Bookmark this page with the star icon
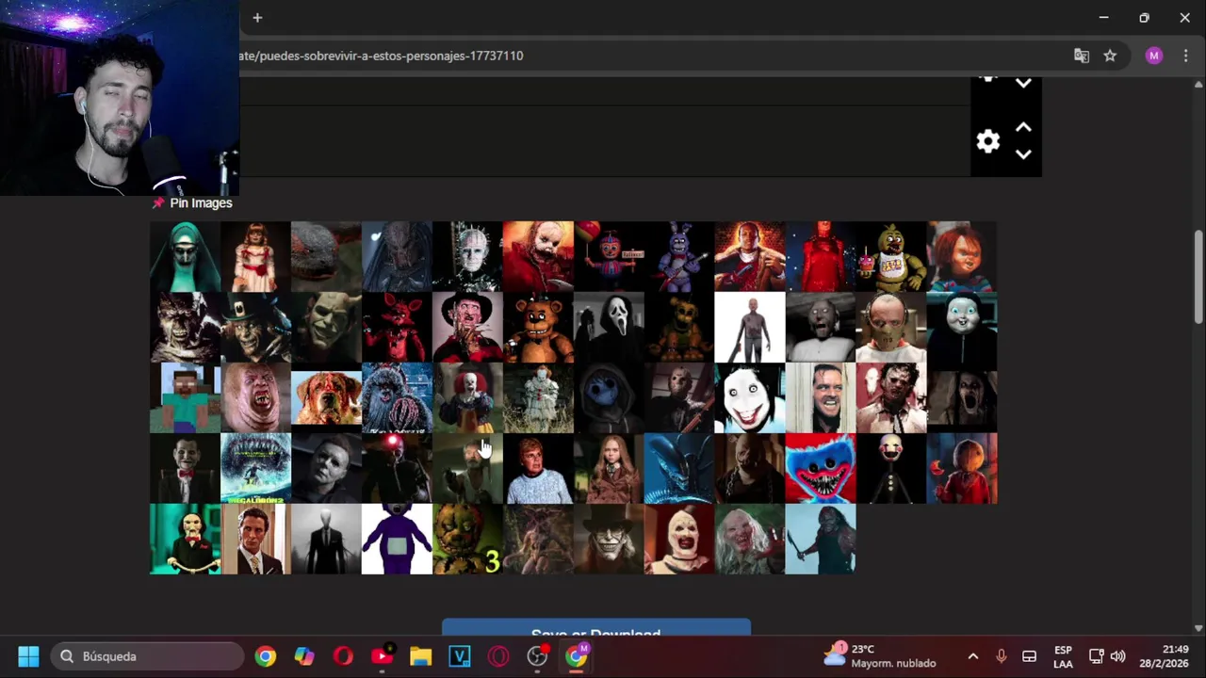 point(1110,56)
